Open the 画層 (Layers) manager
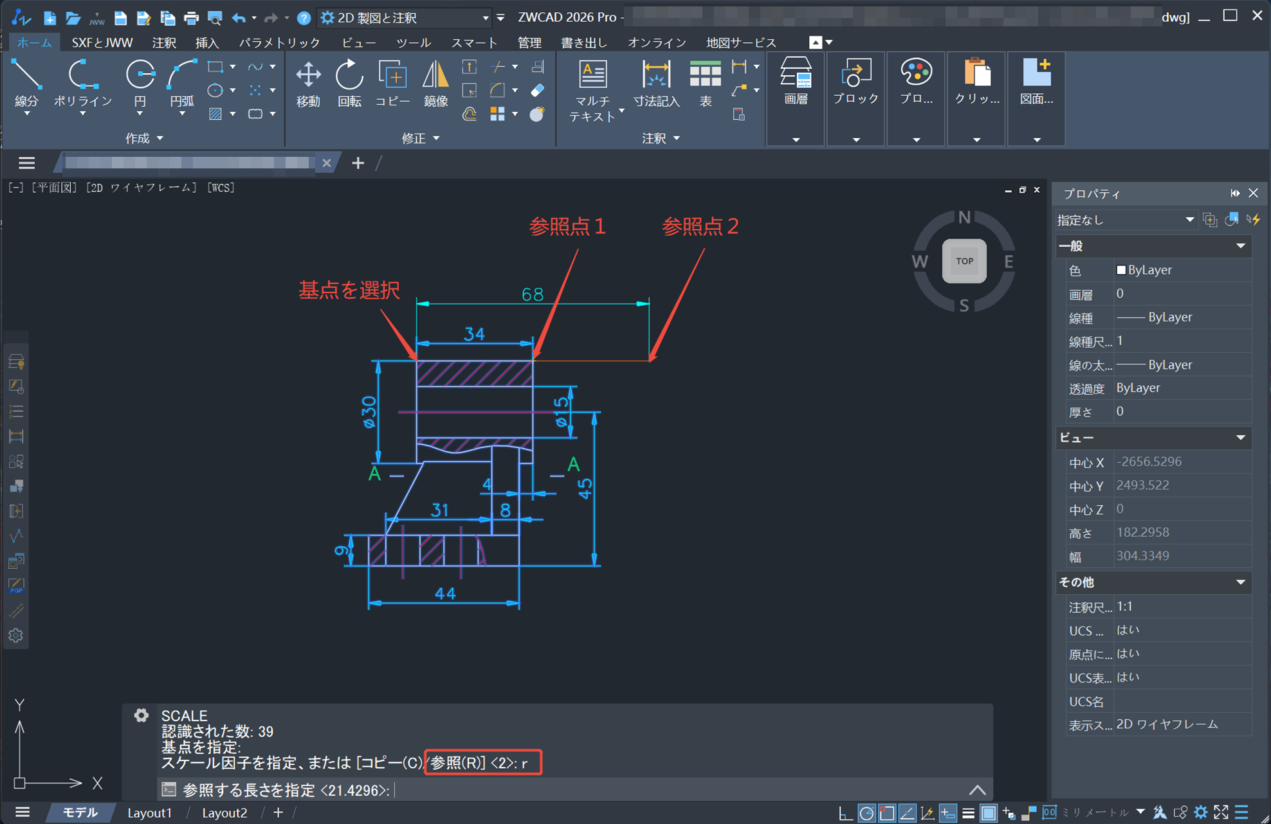Image resolution: width=1271 pixels, height=824 pixels. (x=795, y=80)
